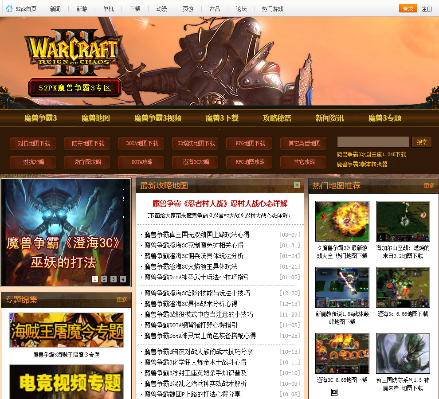
Task: Open the 海贼王屠魔令专题 banner thumbnail
Action: click(x=67, y=330)
